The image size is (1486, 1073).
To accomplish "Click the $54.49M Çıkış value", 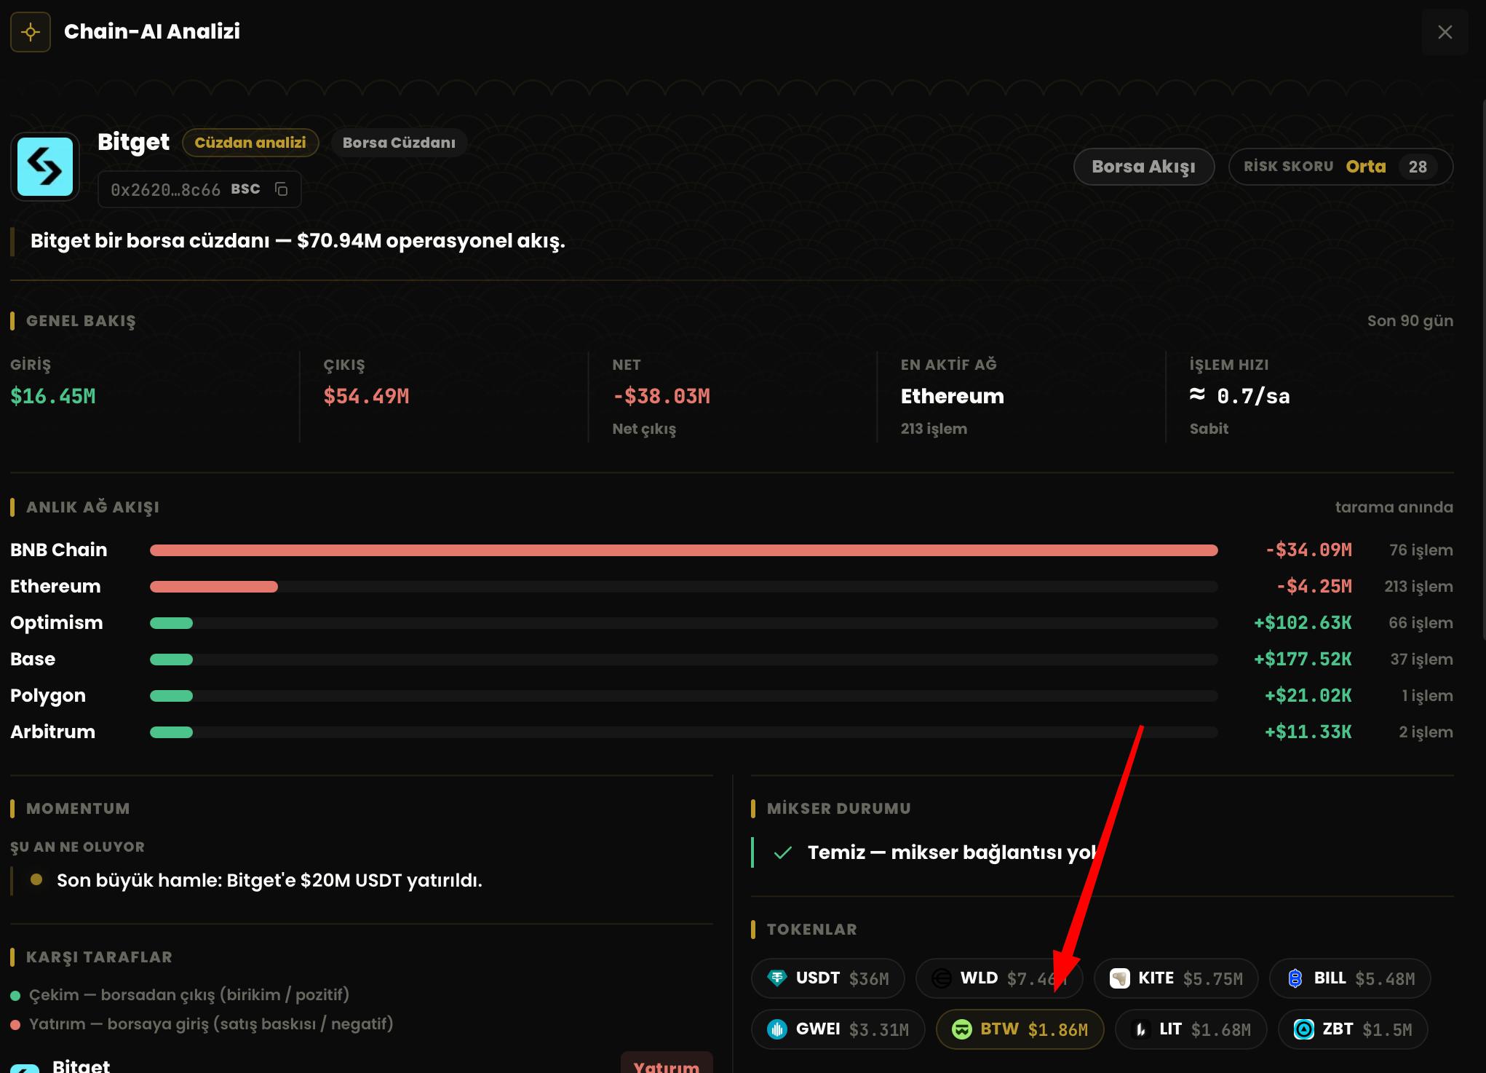I will coord(366,397).
